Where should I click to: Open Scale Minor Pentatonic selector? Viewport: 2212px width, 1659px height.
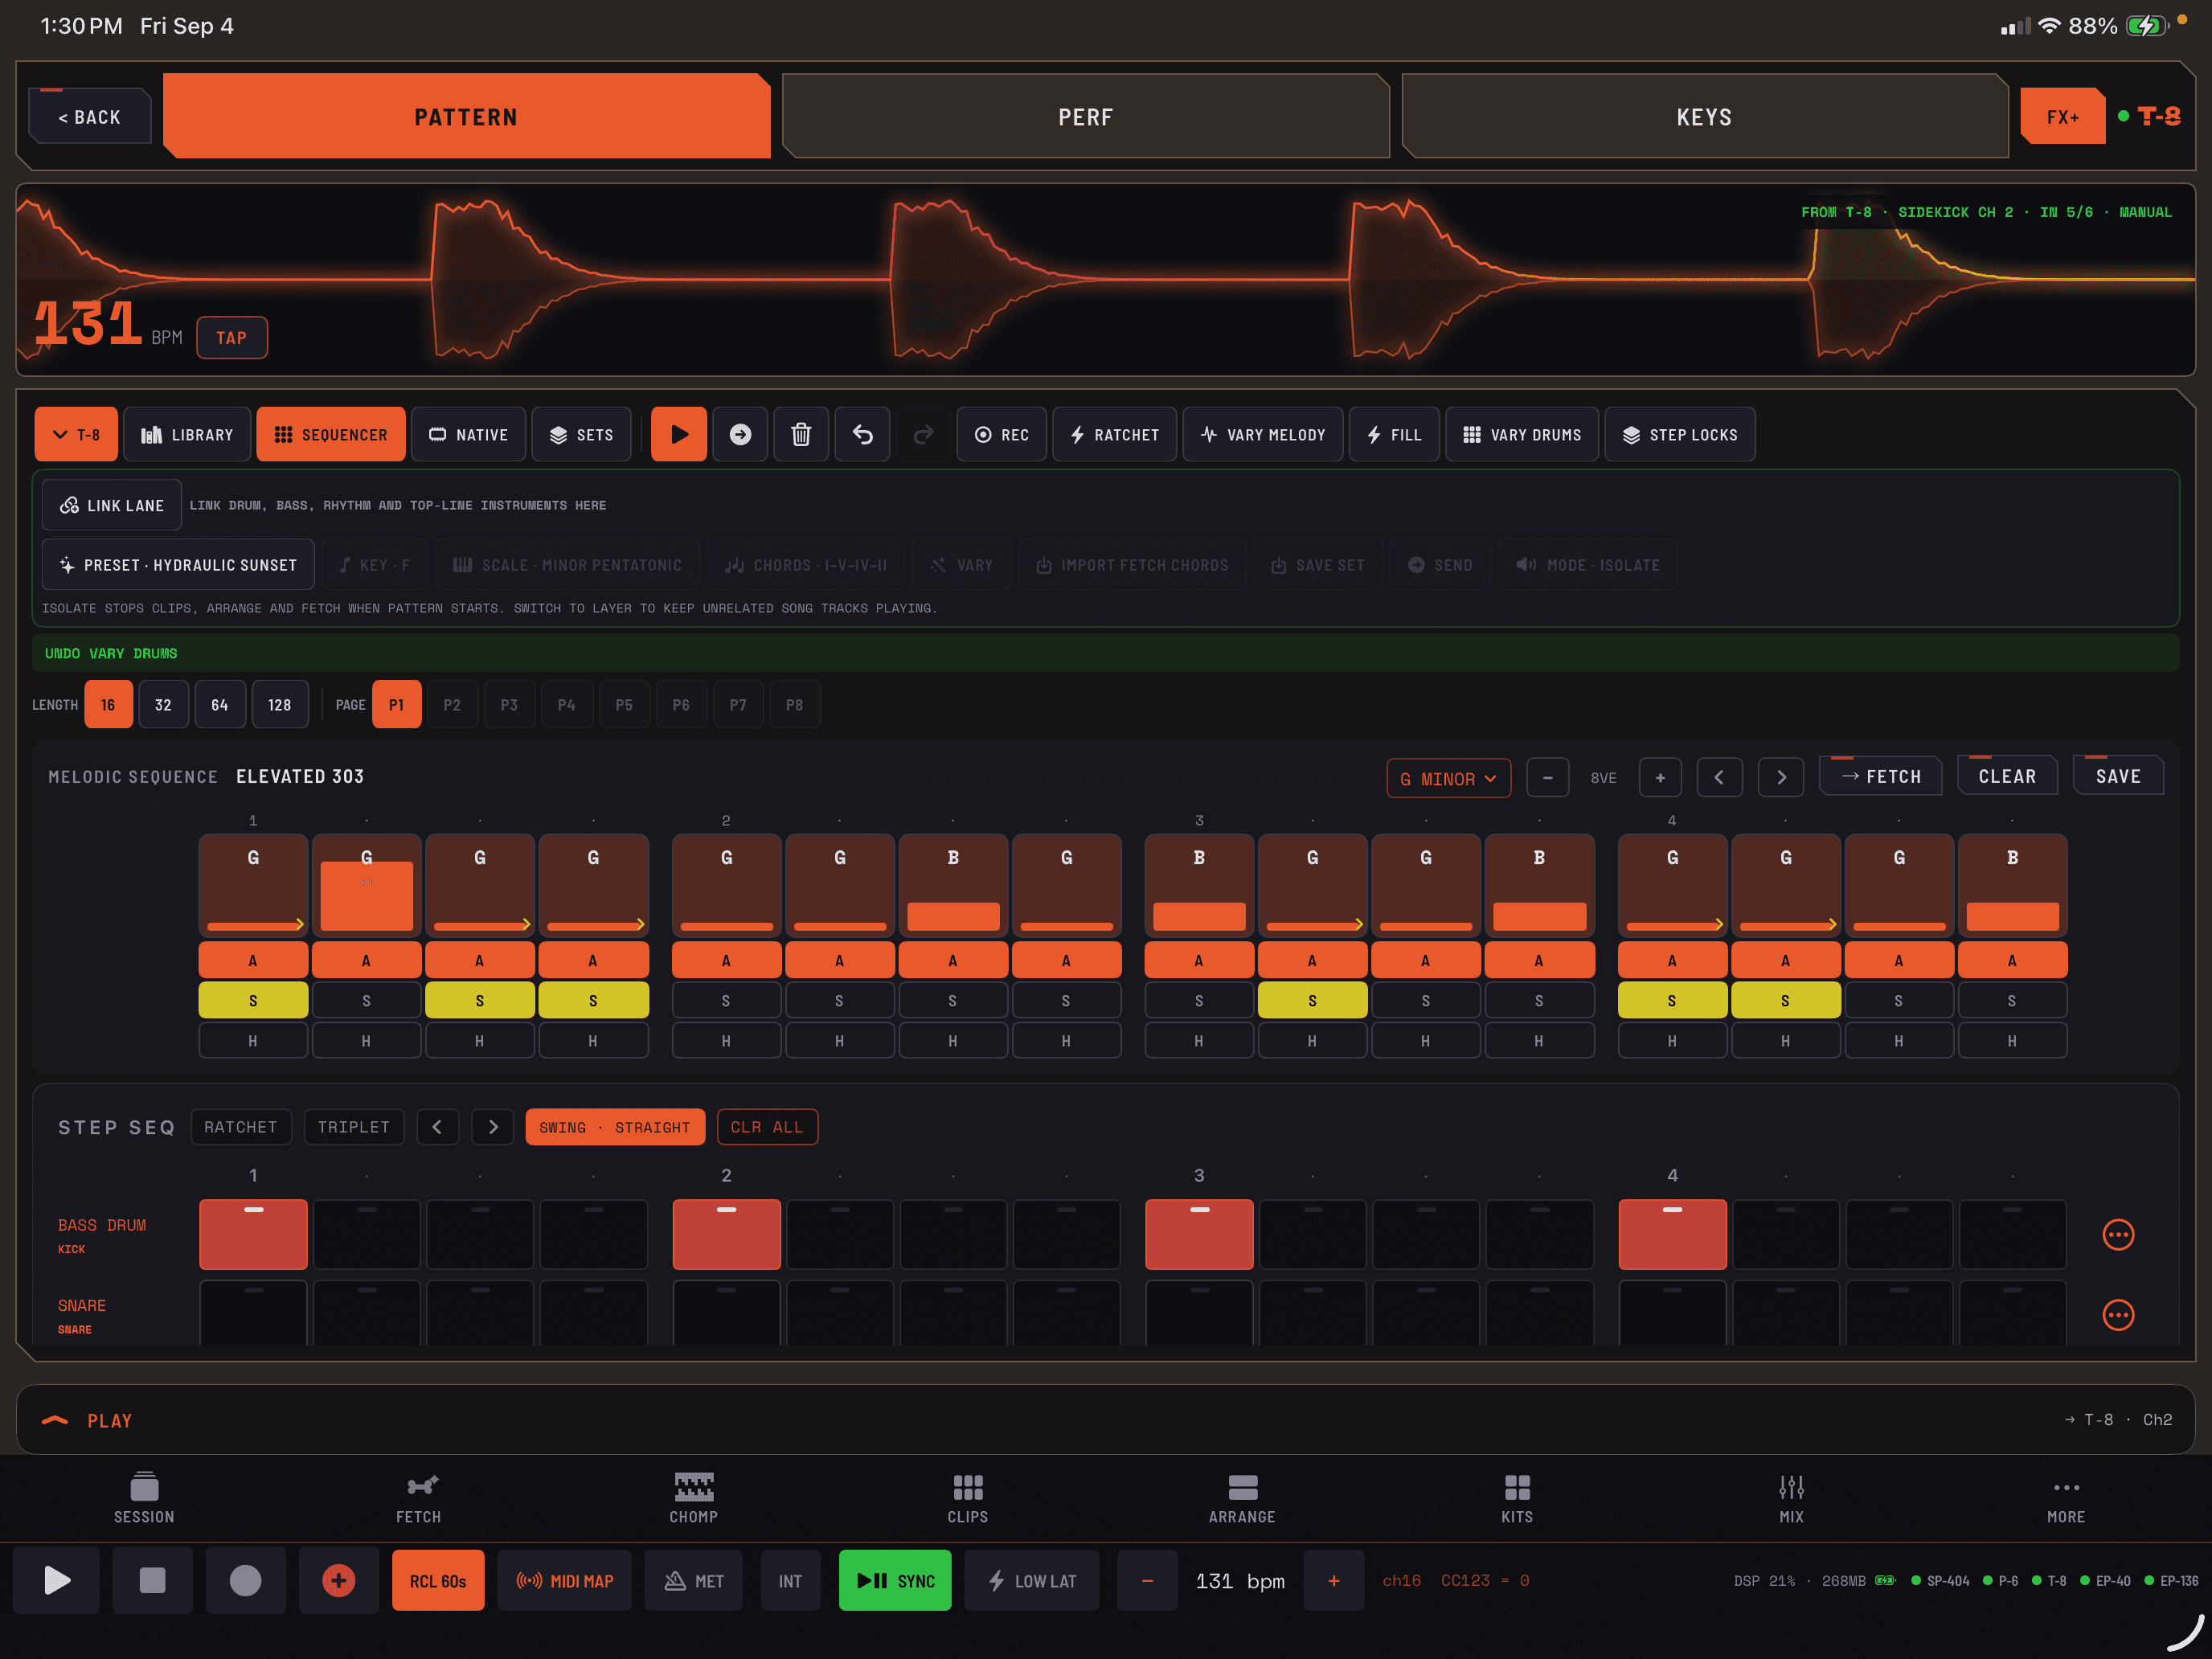[567, 565]
